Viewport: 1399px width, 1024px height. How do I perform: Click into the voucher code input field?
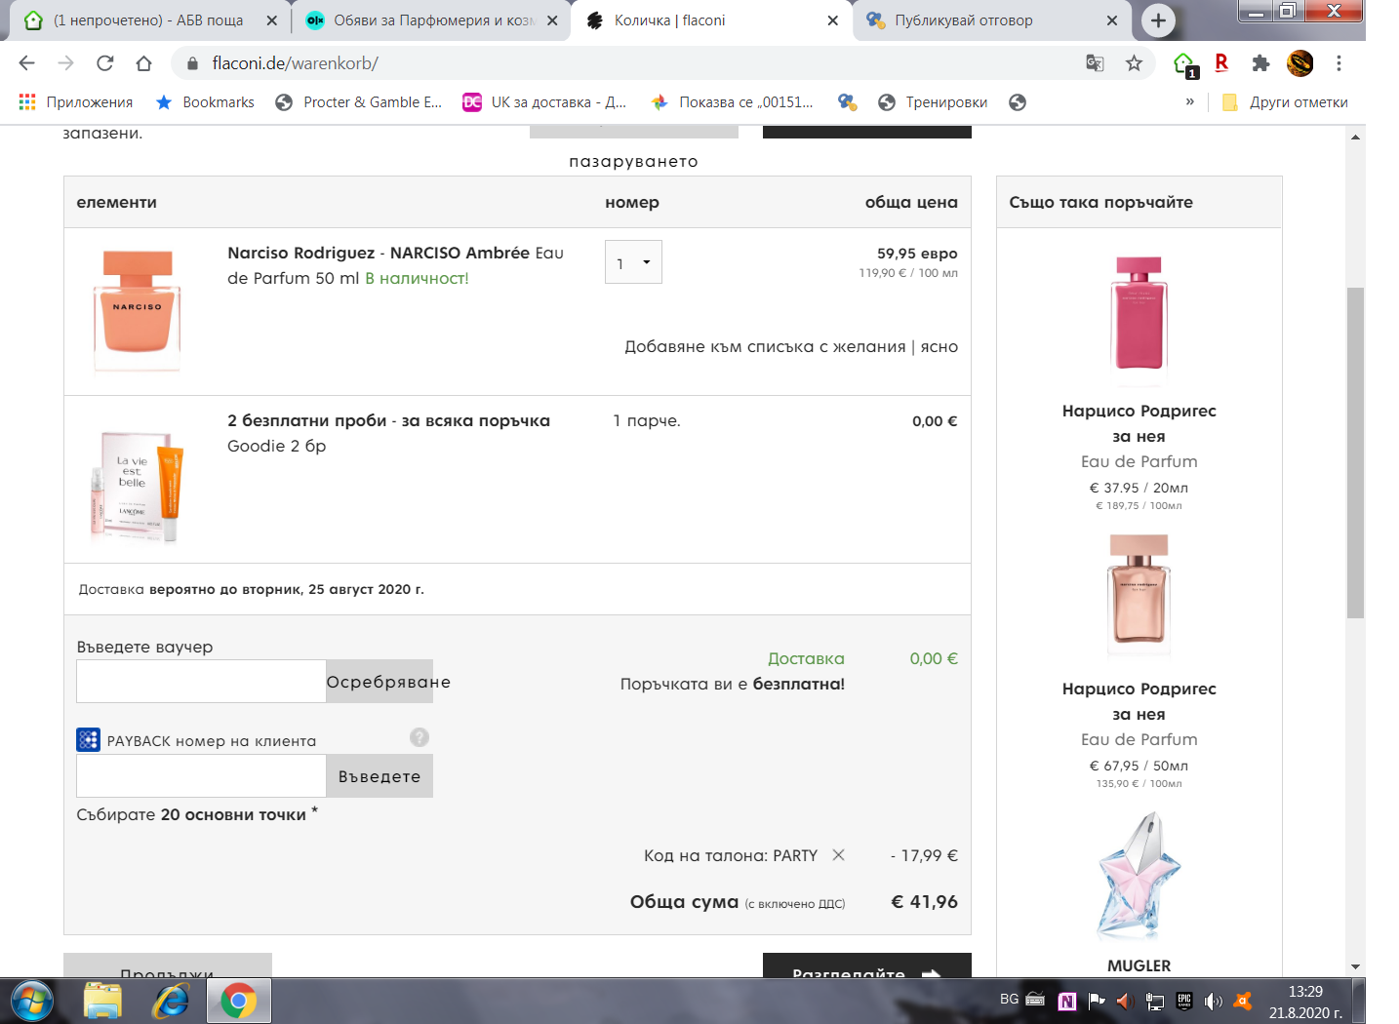(x=201, y=682)
